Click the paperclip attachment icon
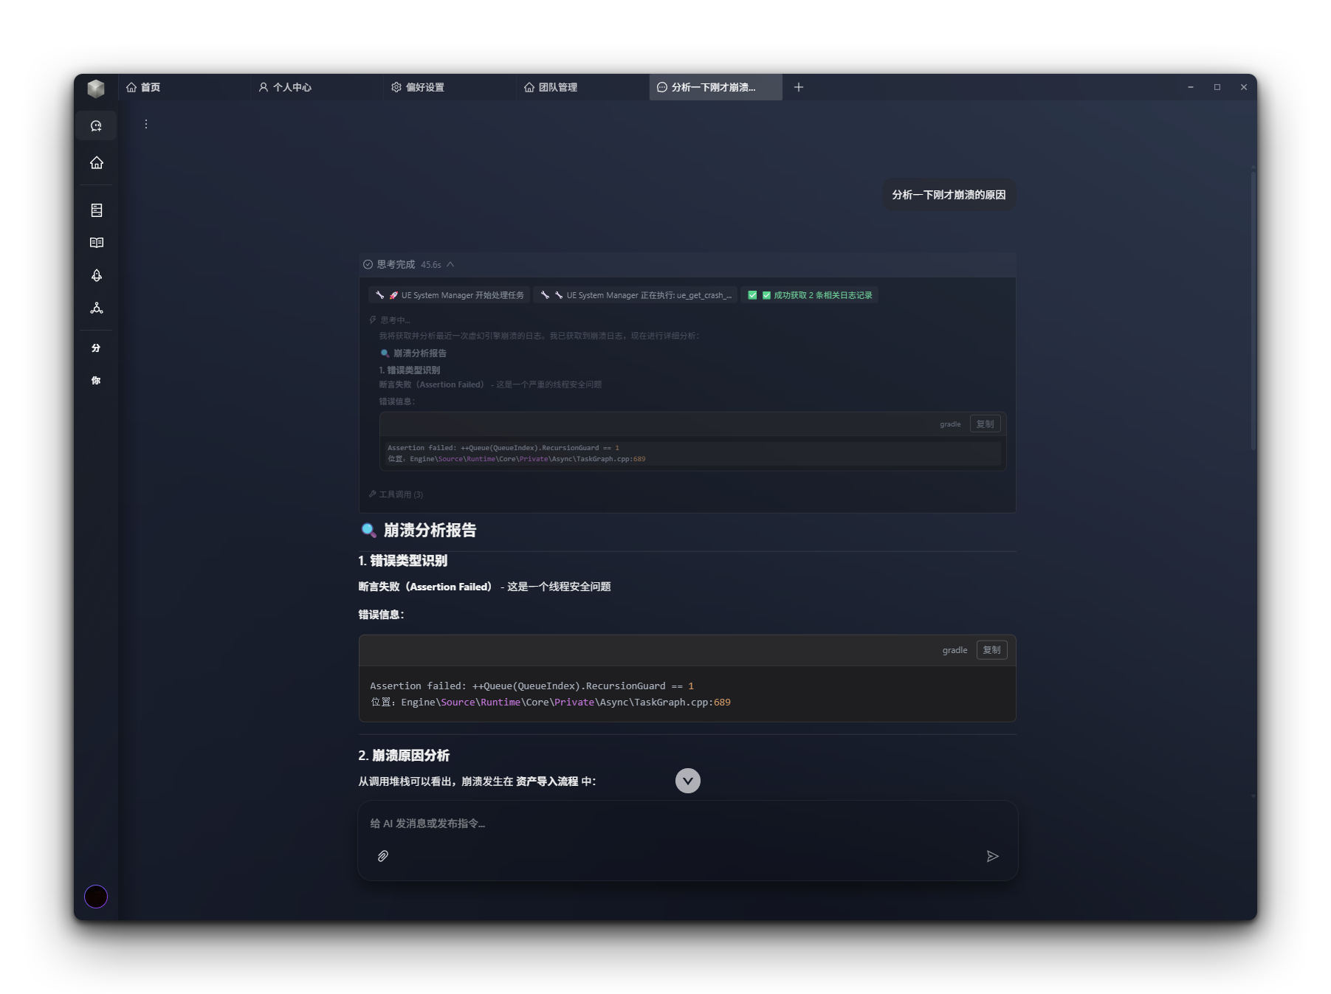This screenshot has width=1331, height=994. 383,856
